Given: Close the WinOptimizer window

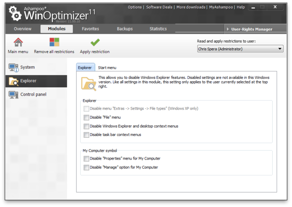Looking at the screenshot, I should click(275, 7).
